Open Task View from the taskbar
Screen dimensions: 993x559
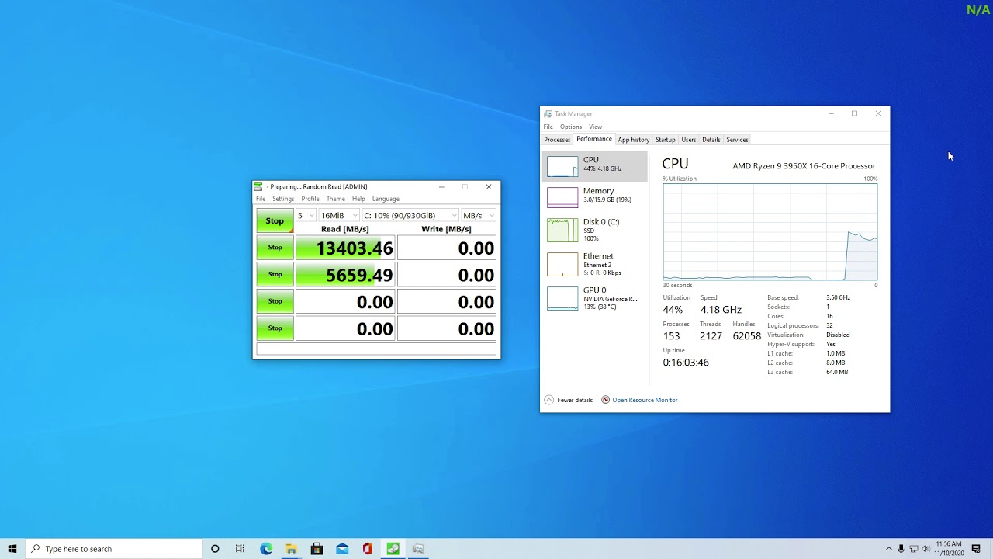tap(240, 549)
